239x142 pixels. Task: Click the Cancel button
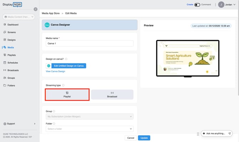pyautogui.click(x=131, y=138)
